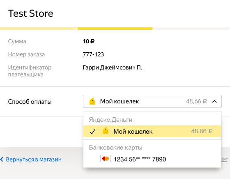230x179 pixels.
Task: Click the first pale-yellow progress step
Action: coord(38,29)
